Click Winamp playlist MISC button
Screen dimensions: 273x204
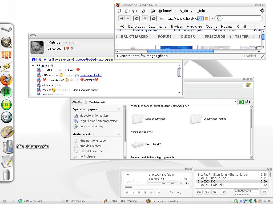[222, 192]
